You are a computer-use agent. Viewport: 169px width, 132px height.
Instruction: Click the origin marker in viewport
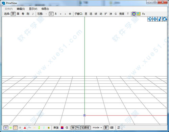84,115
